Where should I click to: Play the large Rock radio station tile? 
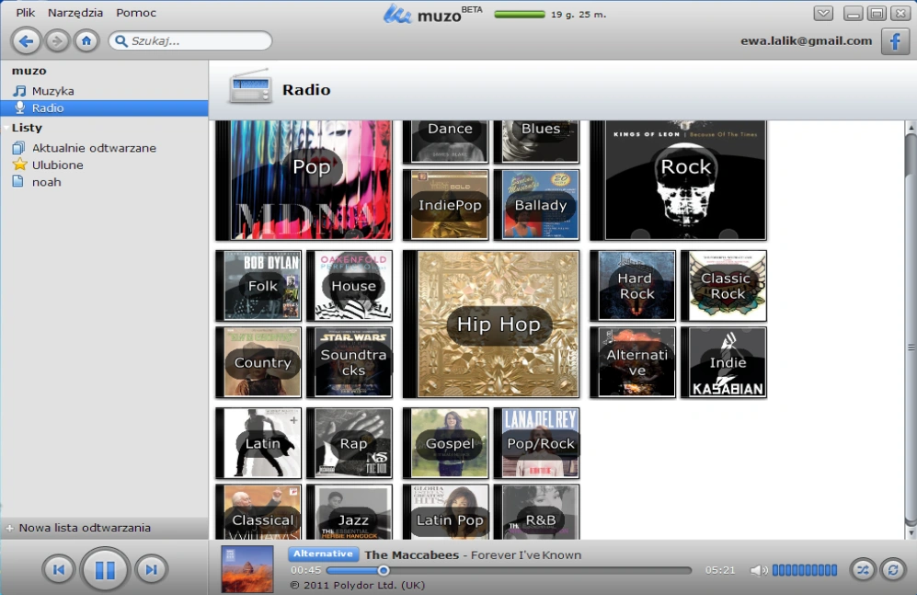click(678, 180)
